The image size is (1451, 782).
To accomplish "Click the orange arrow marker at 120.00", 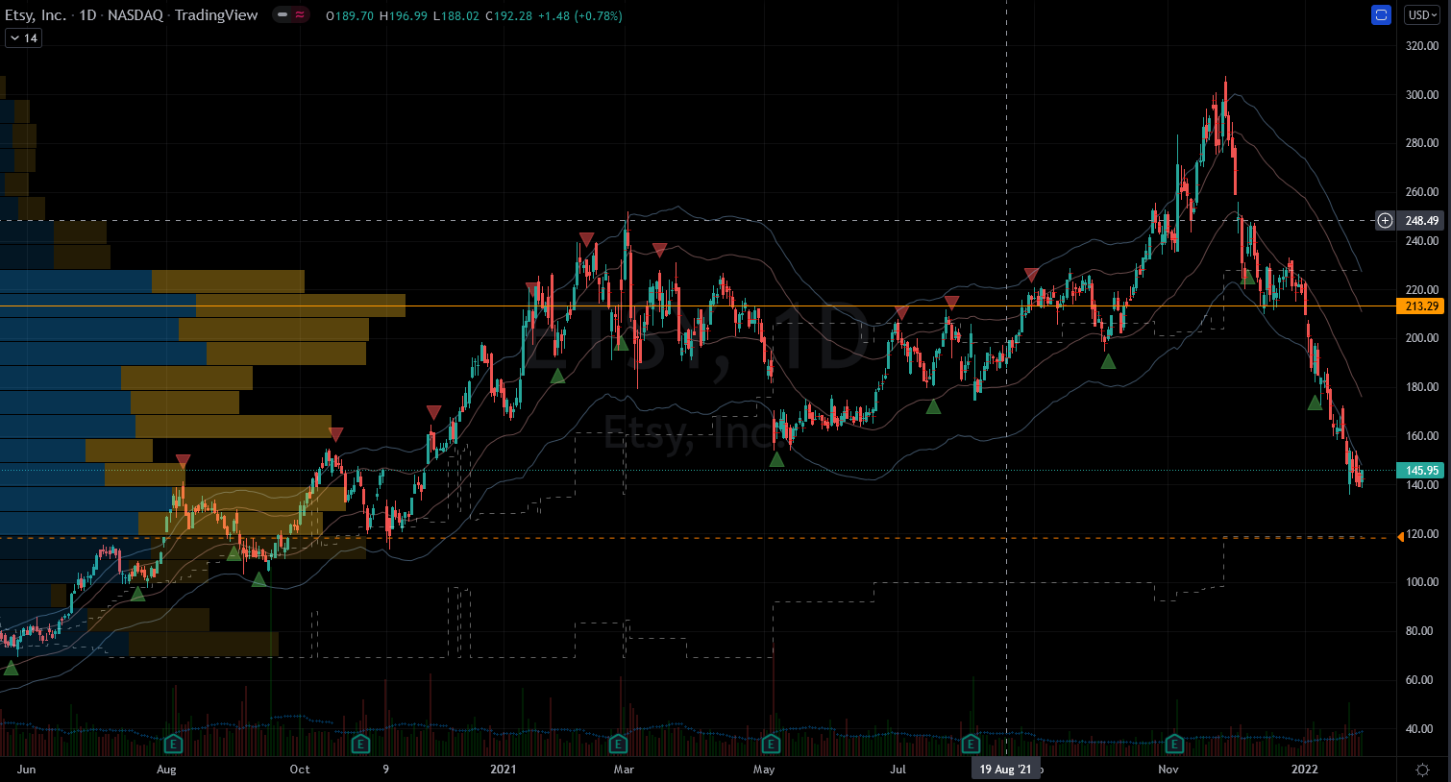I will (x=1400, y=536).
